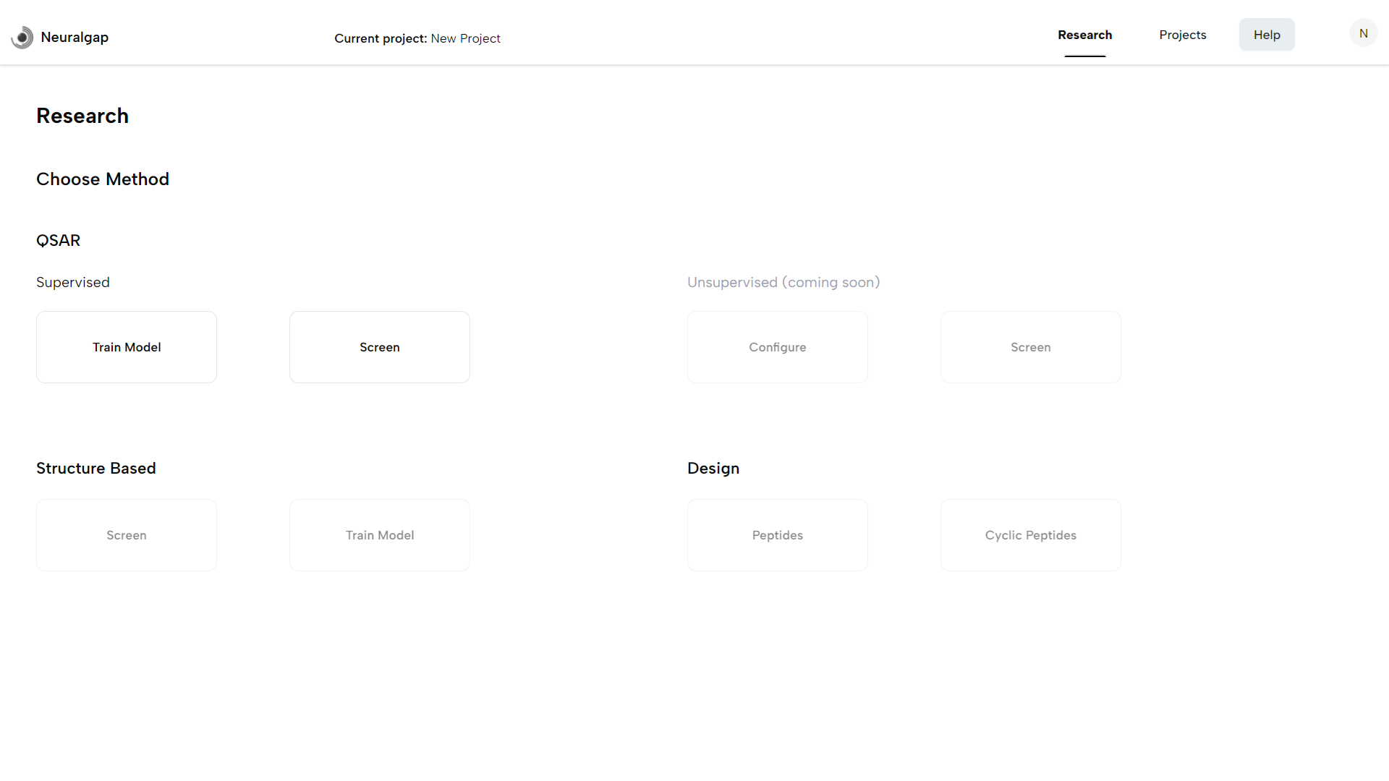Viewport: 1389px width, 781px height.
Task: Click the Structure Based section heading
Action: tap(96, 469)
